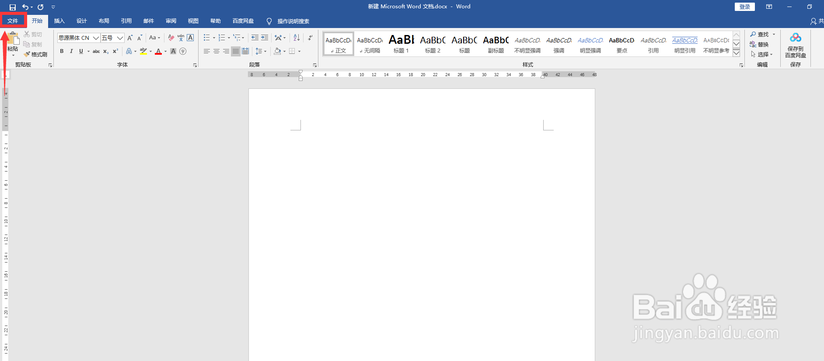Click the right indent marker on the ruler
The width and height of the screenshot is (824, 361).
(x=543, y=76)
